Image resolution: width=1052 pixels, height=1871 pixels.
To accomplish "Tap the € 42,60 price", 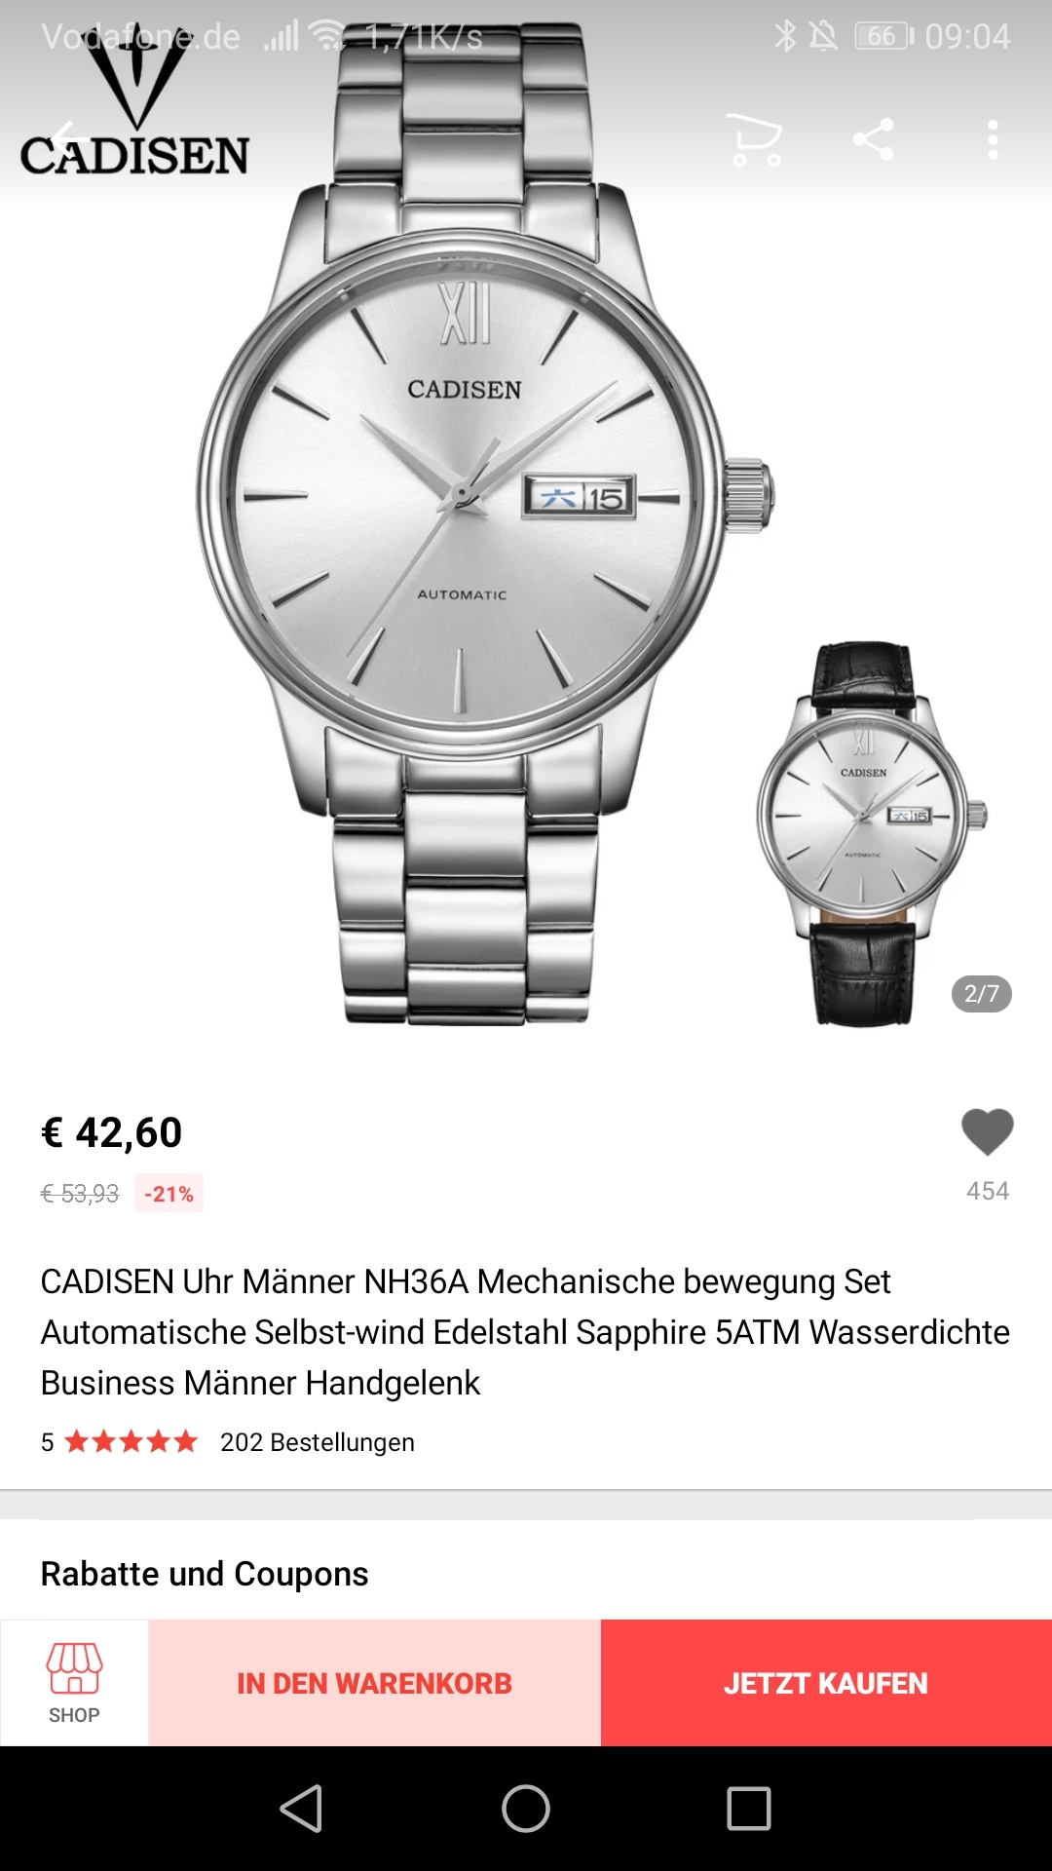I will (x=111, y=1132).
